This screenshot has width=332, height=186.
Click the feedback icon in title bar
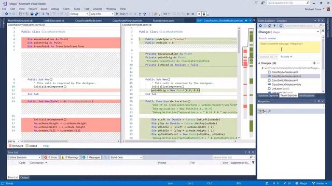coord(263,3)
